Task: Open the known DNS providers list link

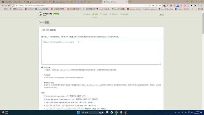Action: 111,37
